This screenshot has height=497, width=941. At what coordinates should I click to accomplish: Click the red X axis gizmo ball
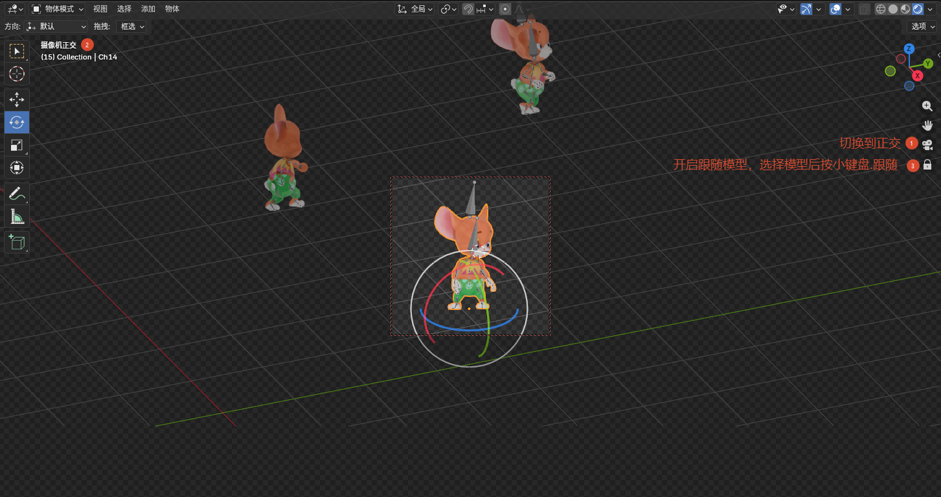(x=918, y=76)
